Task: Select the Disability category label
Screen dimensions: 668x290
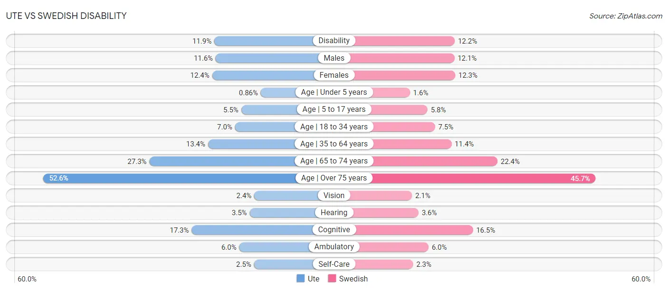Action: click(x=334, y=41)
